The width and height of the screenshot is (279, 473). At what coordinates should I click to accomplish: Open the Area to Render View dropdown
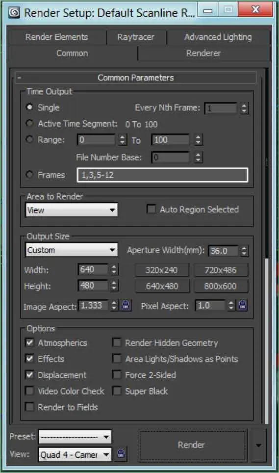(72, 210)
